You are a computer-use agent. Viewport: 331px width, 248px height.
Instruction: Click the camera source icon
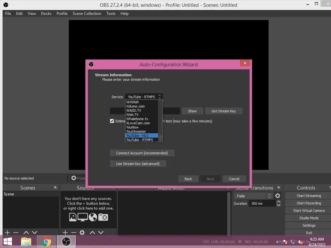coord(103,217)
